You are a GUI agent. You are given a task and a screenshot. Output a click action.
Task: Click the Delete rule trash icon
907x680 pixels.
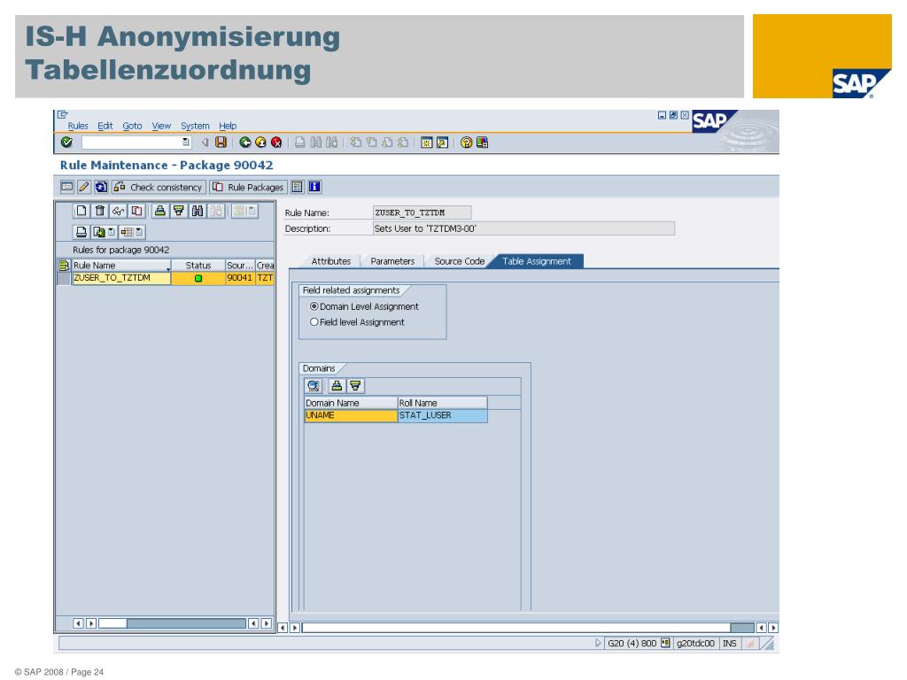click(99, 211)
